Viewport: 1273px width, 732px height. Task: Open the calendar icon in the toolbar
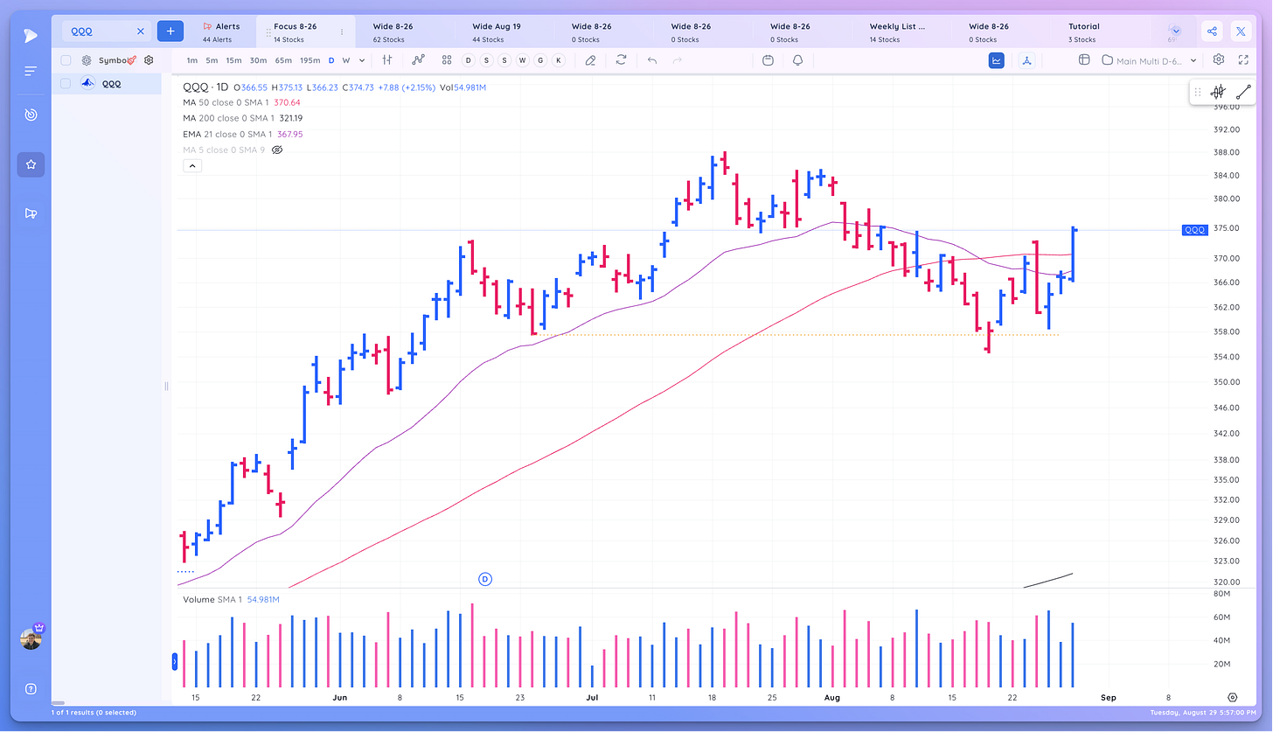click(768, 60)
